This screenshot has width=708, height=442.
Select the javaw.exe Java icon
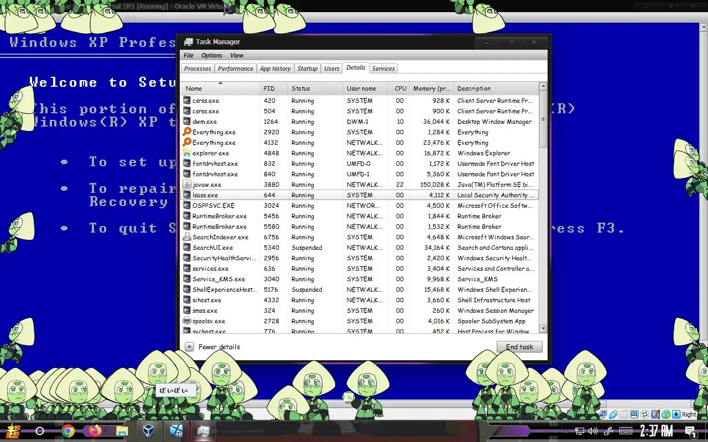[x=187, y=185]
